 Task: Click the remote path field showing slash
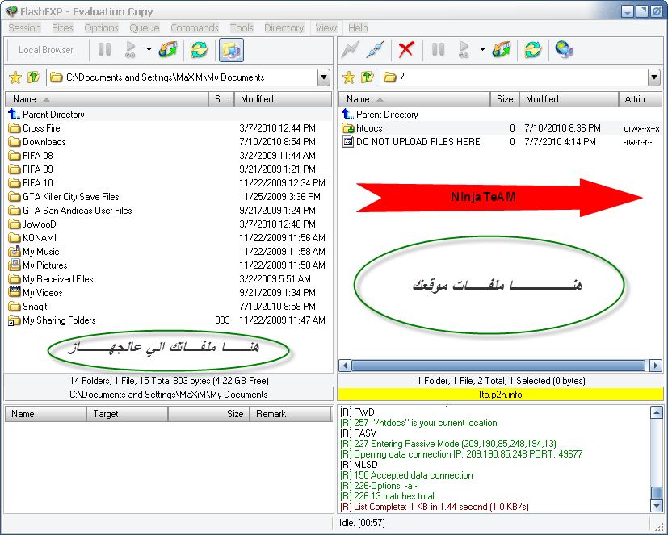click(x=514, y=77)
